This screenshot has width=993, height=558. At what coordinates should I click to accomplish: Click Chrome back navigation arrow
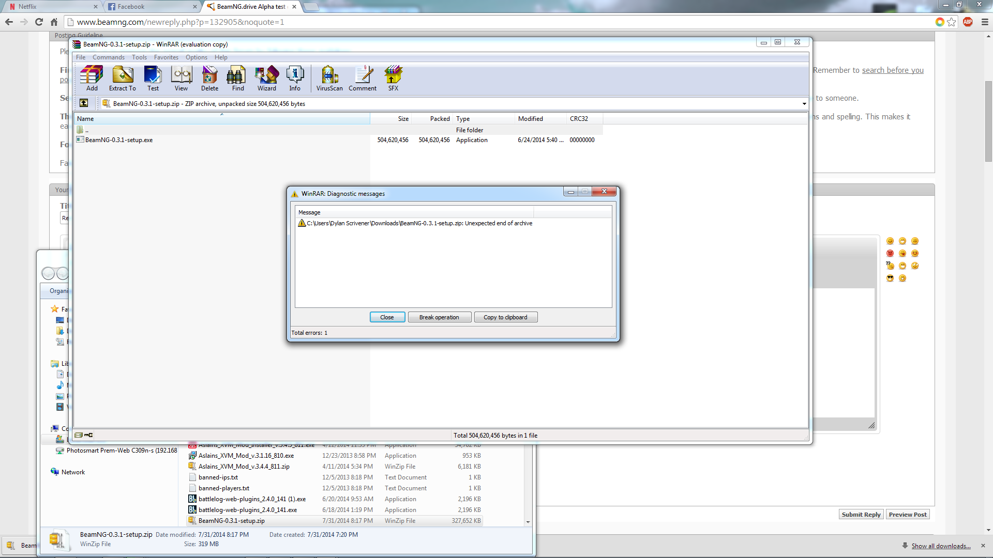9,22
